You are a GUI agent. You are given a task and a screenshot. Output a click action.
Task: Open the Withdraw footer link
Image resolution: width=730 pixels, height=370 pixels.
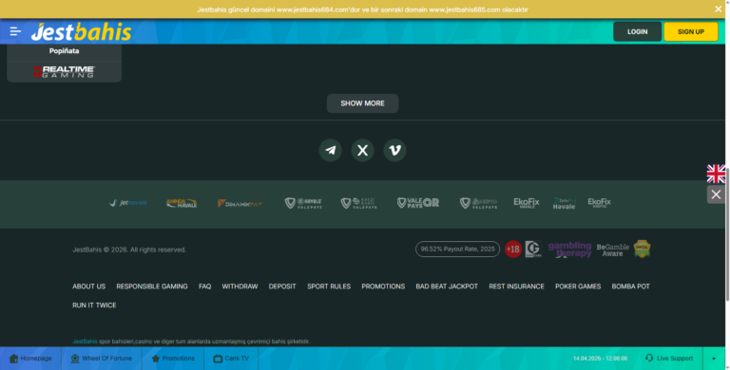click(x=240, y=287)
